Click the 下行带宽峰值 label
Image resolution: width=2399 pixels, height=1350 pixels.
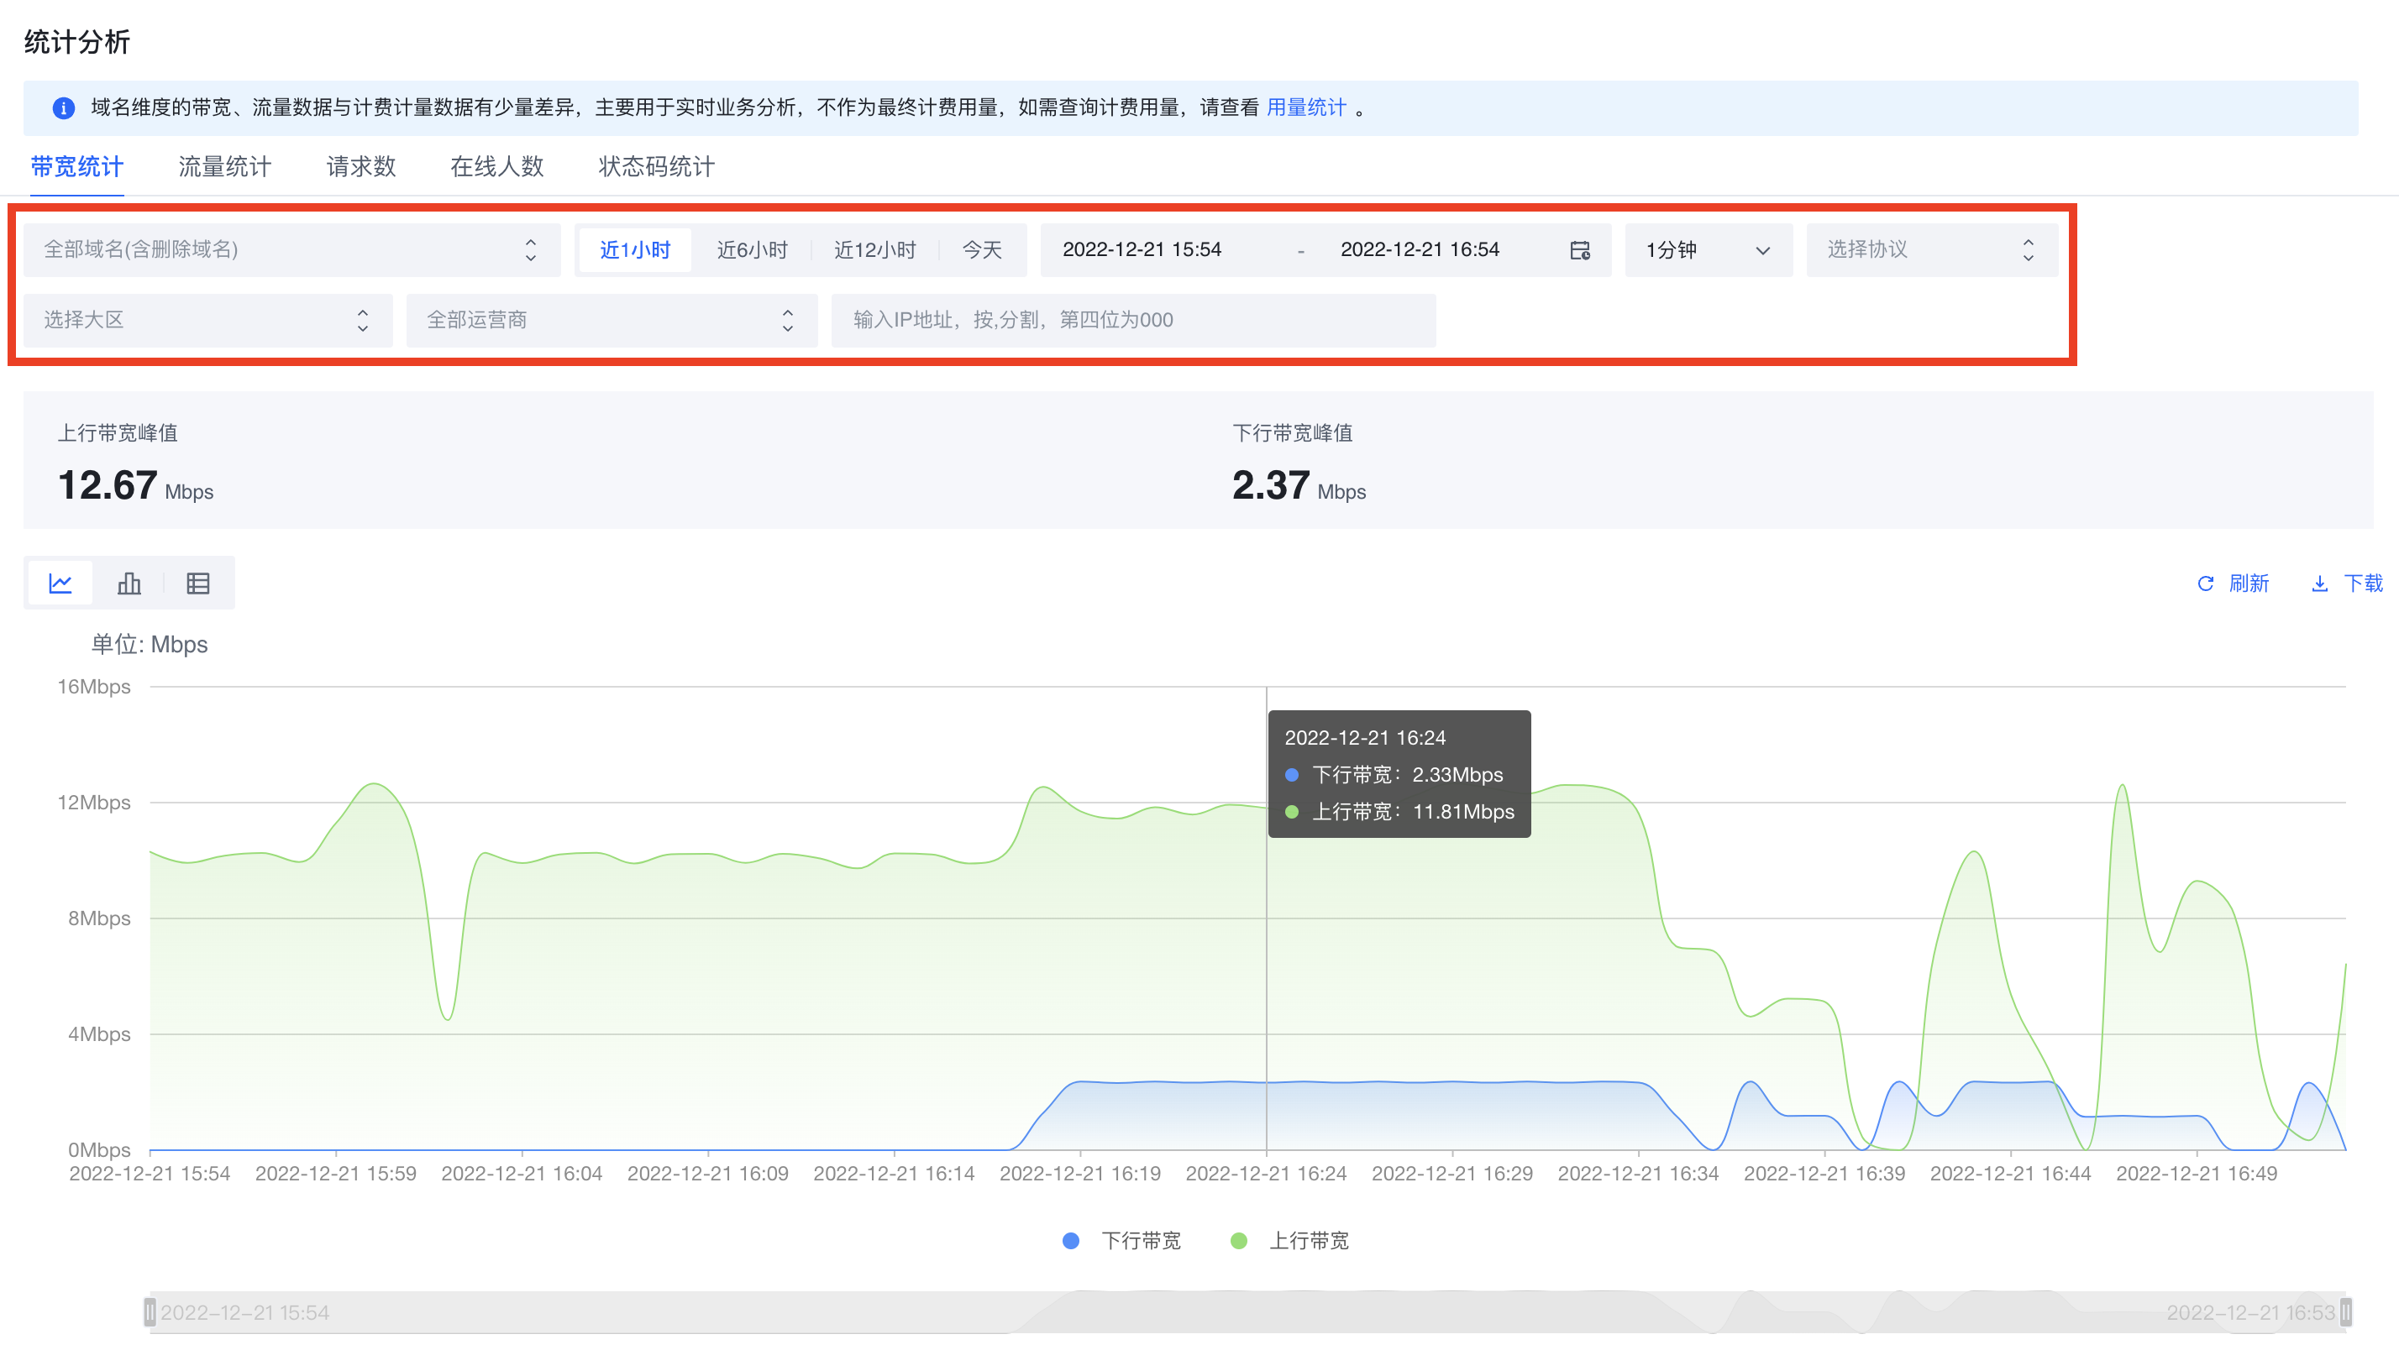coord(1293,434)
